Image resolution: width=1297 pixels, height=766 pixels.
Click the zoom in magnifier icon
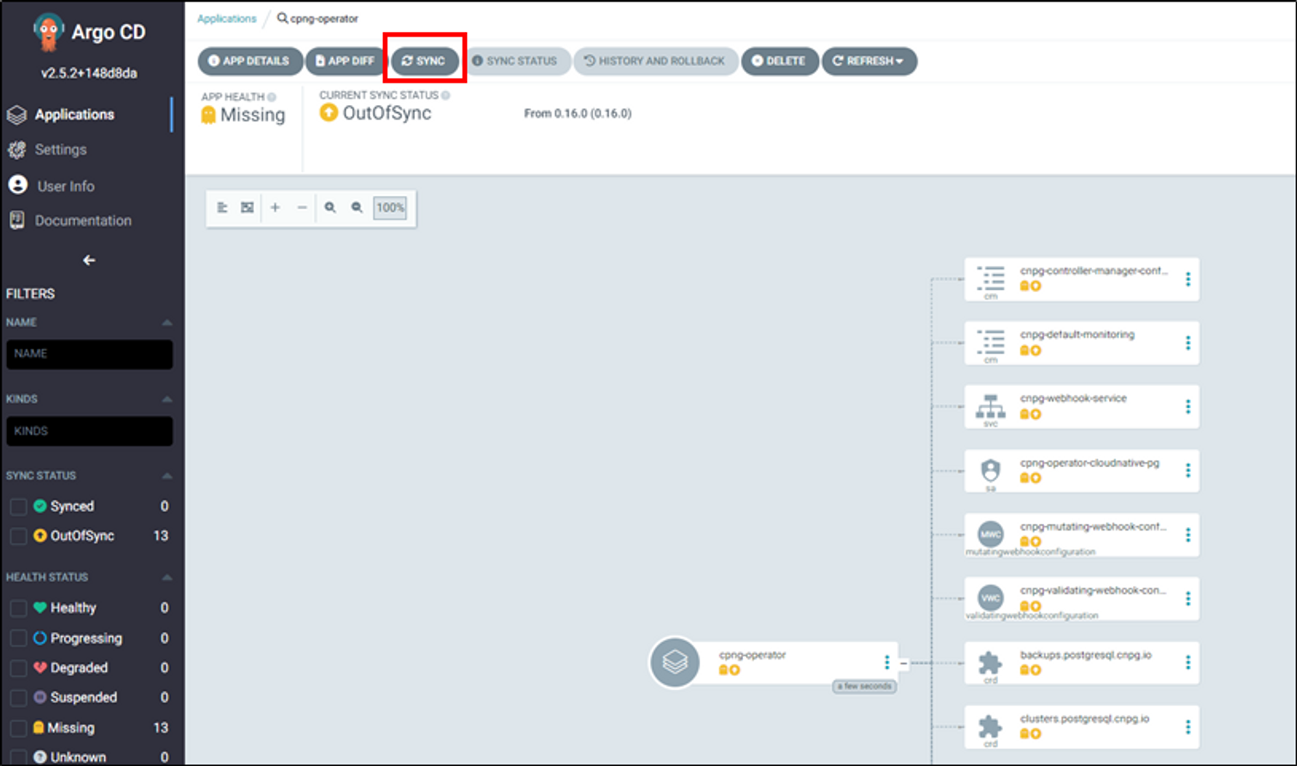point(330,207)
